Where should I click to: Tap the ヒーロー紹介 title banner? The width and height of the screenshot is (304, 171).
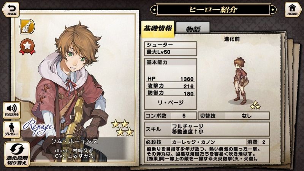pos(213,9)
